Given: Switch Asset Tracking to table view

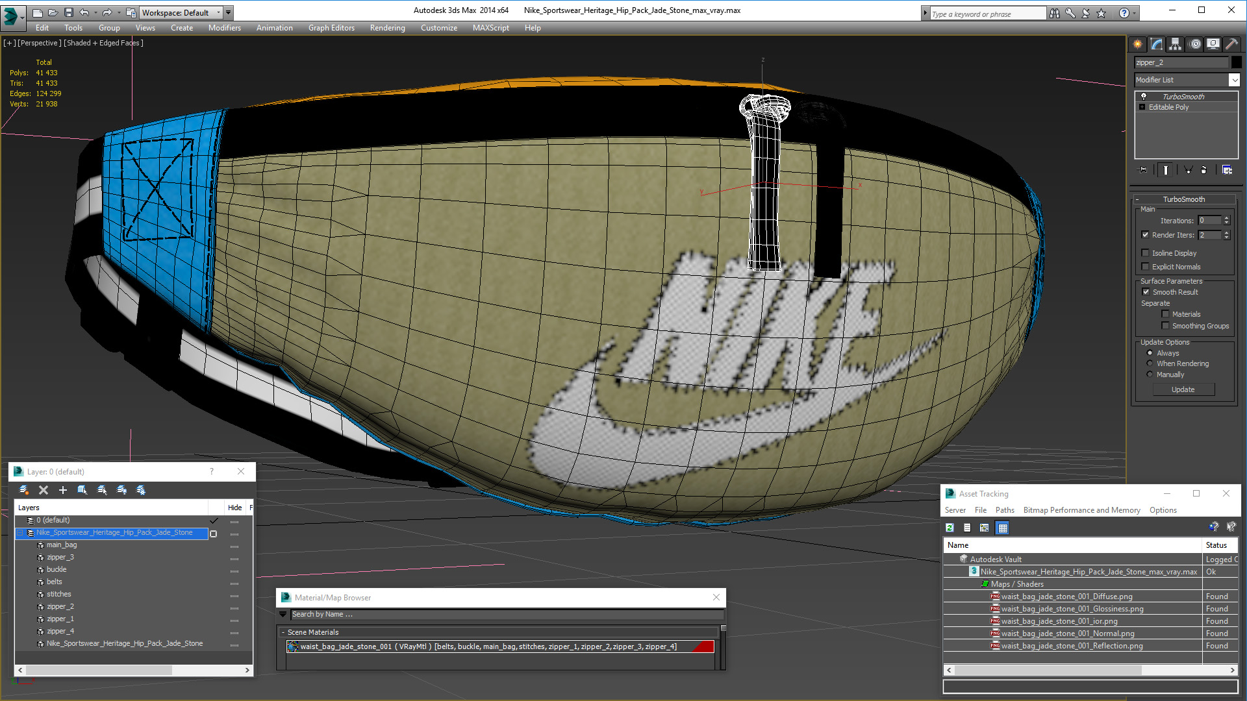Looking at the screenshot, I should click(x=1003, y=528).
